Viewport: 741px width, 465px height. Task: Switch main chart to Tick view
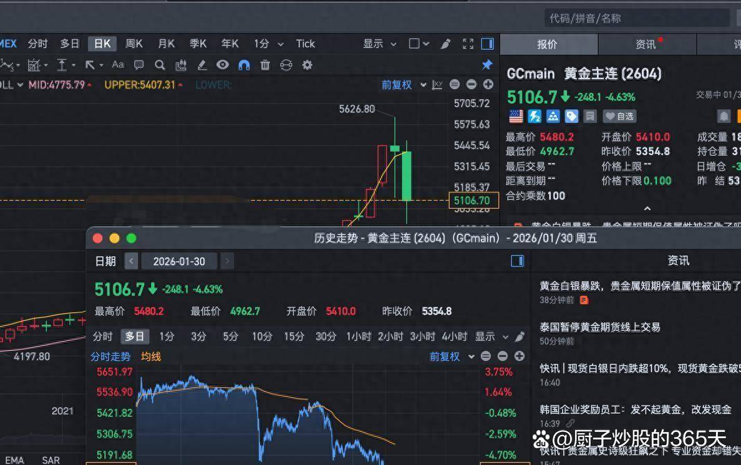point(305,44)
